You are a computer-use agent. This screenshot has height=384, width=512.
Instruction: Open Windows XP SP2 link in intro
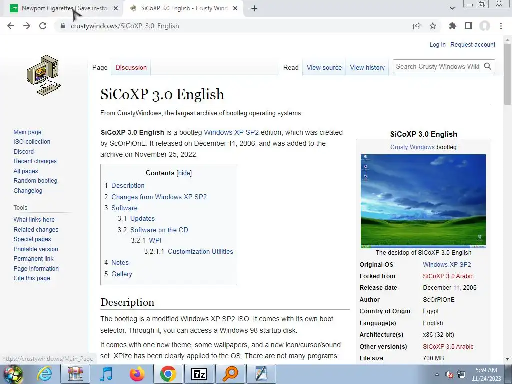click(231, 132)
